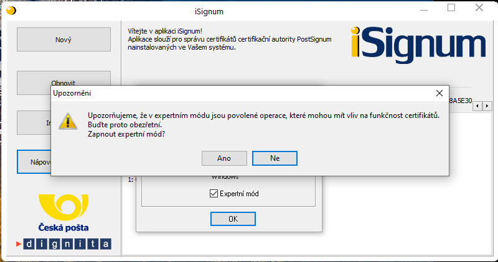Click the Nový button
The image size is (498, 262).
[x=63, y=40]
